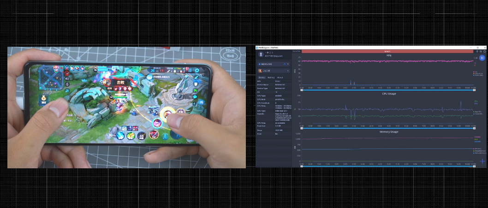Switch to the Setting tab
This screenshot has width=488, height=208.
point(271,77)
